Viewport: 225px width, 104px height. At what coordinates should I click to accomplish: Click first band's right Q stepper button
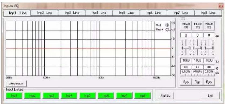[188, 75]
